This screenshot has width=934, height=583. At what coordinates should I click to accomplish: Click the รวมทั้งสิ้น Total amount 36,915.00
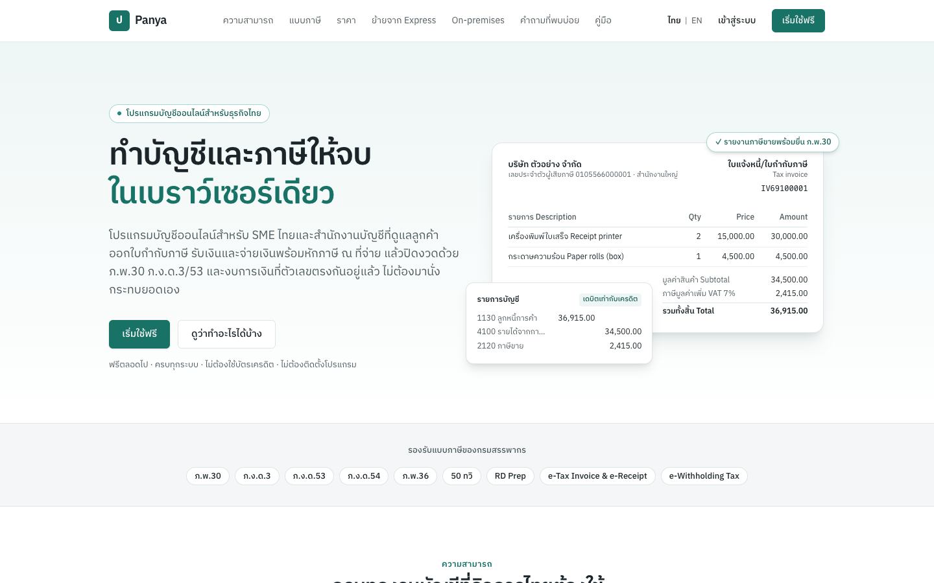789,311
